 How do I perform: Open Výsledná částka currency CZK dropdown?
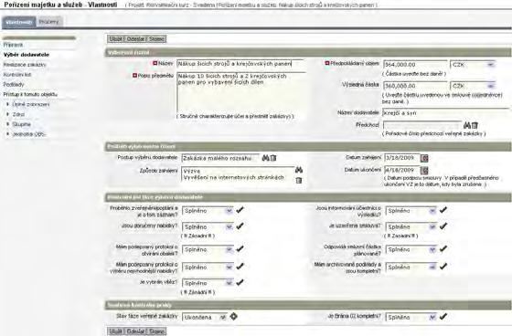473,86
